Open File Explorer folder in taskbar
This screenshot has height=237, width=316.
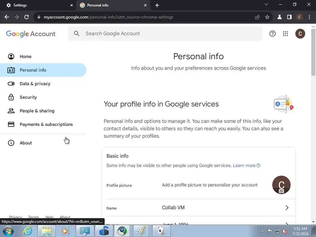(x=47, y=231)
